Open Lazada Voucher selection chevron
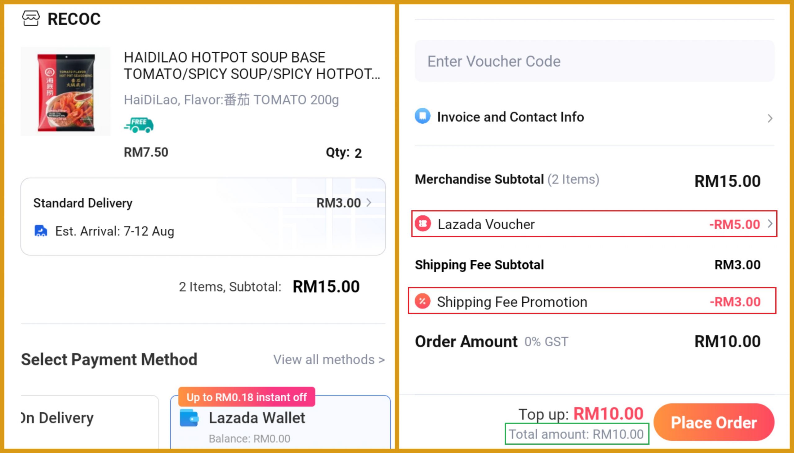This screenshot has width=794, height=453. [x=770, y=224]
